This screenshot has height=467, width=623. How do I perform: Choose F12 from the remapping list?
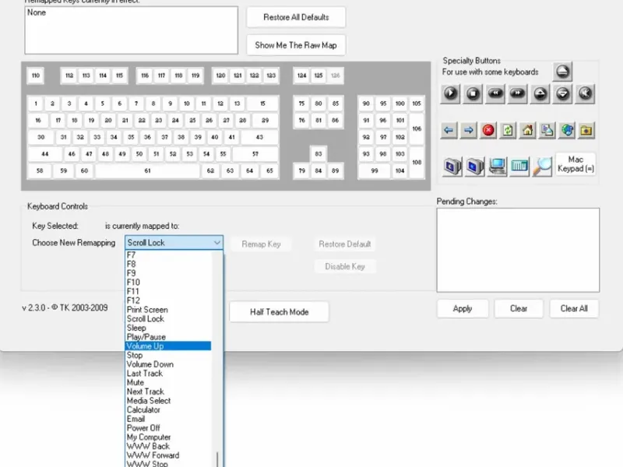(x=168, y=300)
